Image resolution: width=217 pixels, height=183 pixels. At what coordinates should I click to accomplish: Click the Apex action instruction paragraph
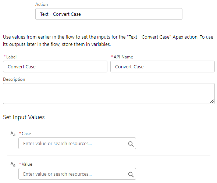coord(108,41)
